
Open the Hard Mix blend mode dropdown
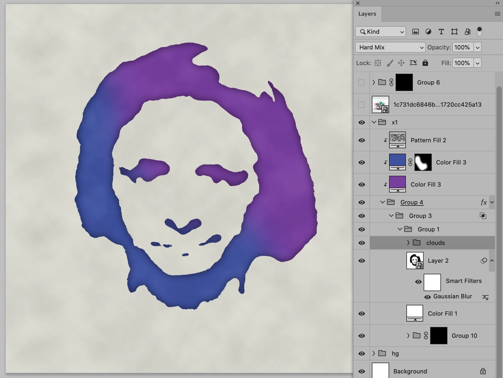click(x=390, y=47)
